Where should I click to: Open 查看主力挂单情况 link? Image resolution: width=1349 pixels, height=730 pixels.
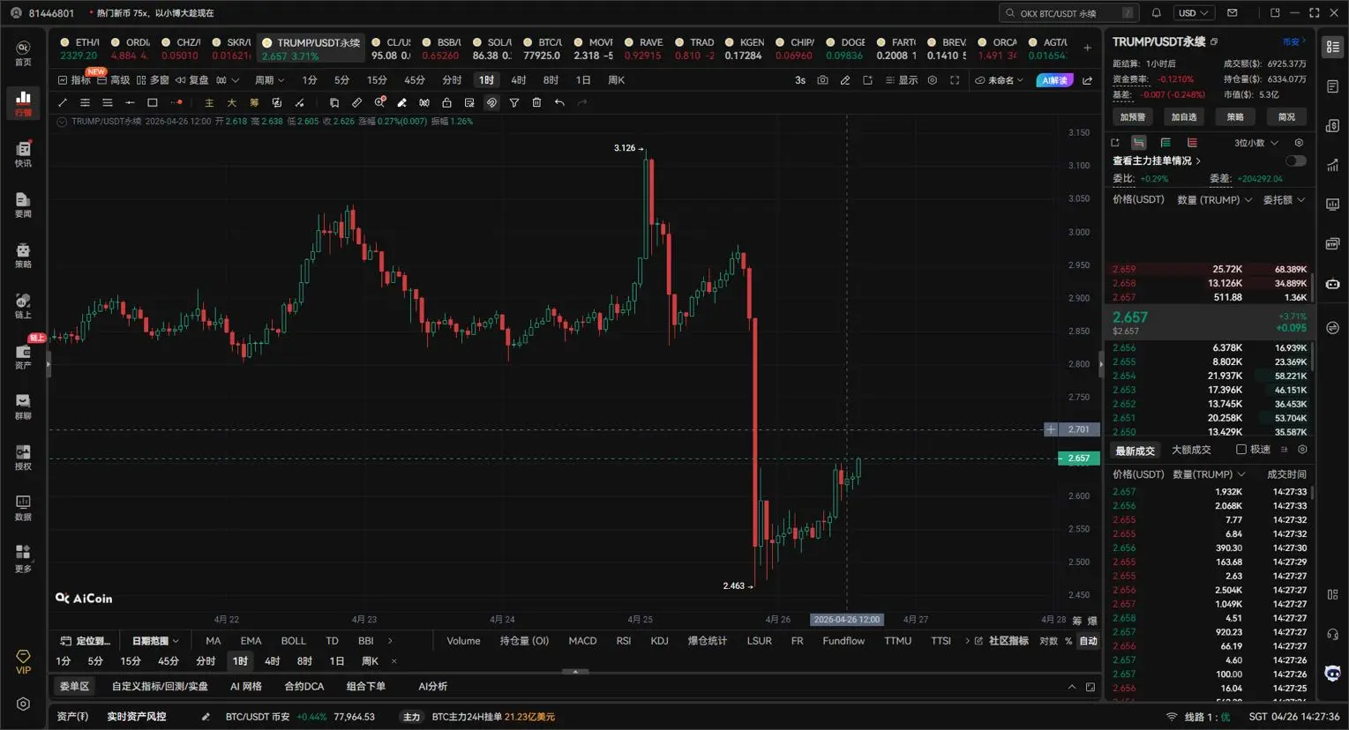click(1157, 161)
